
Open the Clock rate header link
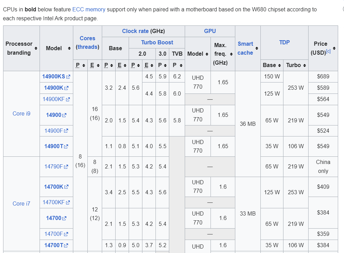coord(135,31)
